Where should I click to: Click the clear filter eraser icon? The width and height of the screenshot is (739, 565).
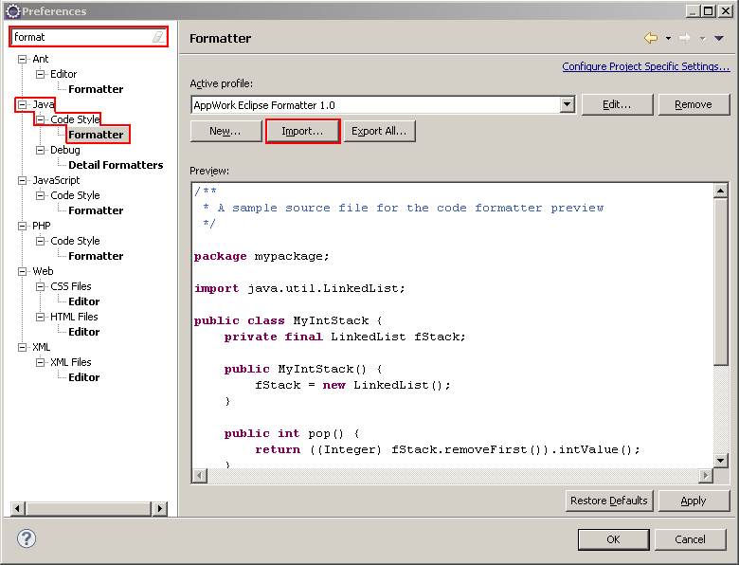coord(157,37)
